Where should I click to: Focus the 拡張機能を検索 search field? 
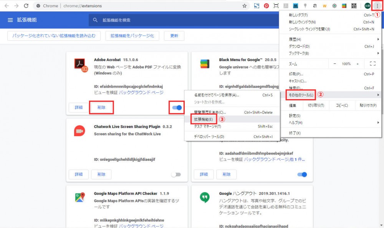click(x=184, y=20)
